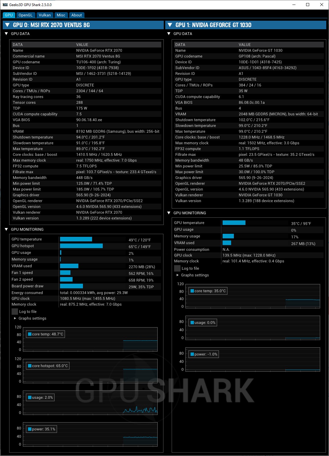The height and width of the screenshot is (456, 329).
Task: Select '7.5 TFLOPS' FP32 compute value
Action: [87, 166]
